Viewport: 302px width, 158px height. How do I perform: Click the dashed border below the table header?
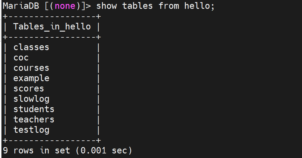pyautogui.click(x=52, y=37)
